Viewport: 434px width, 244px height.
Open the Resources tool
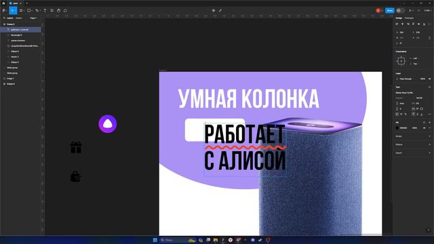52,11
